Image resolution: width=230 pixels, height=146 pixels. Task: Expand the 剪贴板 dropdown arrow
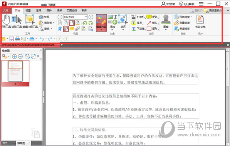(x=54, y=23)
